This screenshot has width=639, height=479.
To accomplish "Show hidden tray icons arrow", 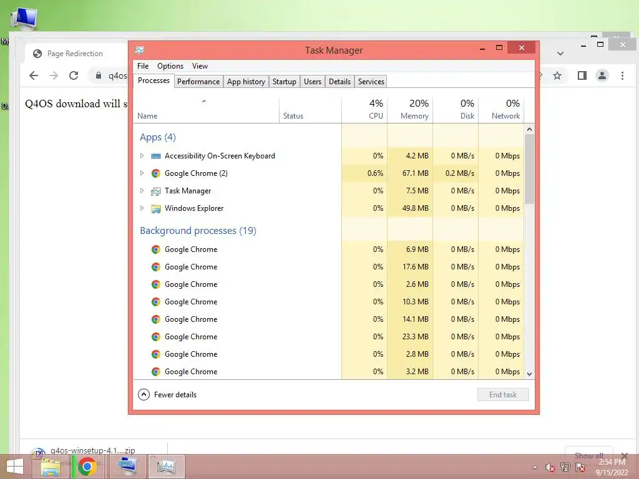I will (x=535, y=467).
